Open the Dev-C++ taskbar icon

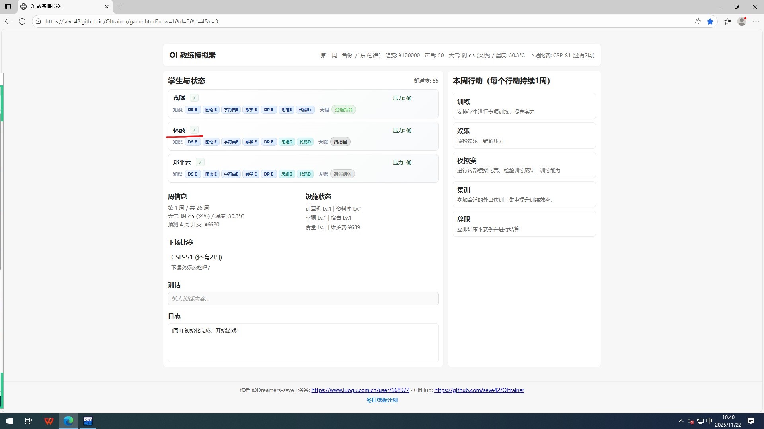(x=88, y=421)
